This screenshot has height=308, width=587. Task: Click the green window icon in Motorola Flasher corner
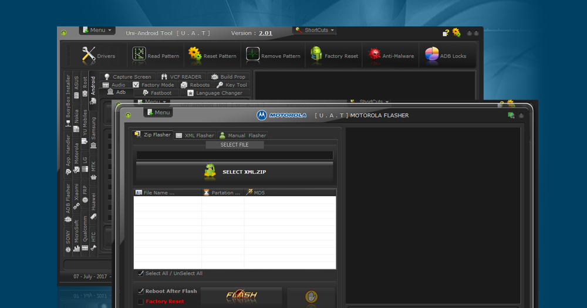pyautogui.click(x=511, y=115)
